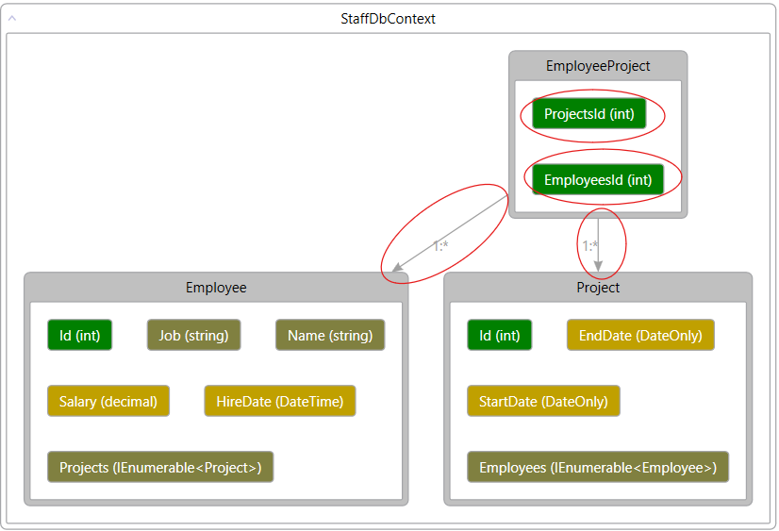
Task: Select the EndDate (DateOnly) property
Action: point(640,335)
